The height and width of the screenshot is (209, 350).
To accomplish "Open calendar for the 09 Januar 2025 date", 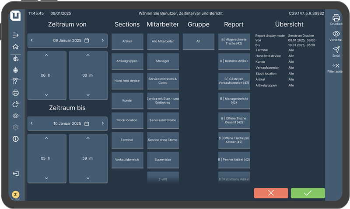I will pos(87,40).
